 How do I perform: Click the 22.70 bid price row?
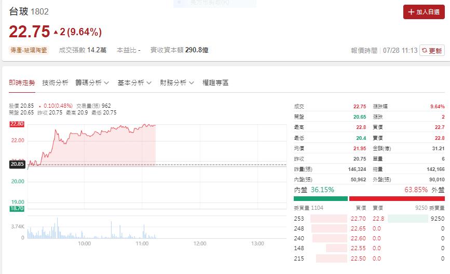(330, 219)
